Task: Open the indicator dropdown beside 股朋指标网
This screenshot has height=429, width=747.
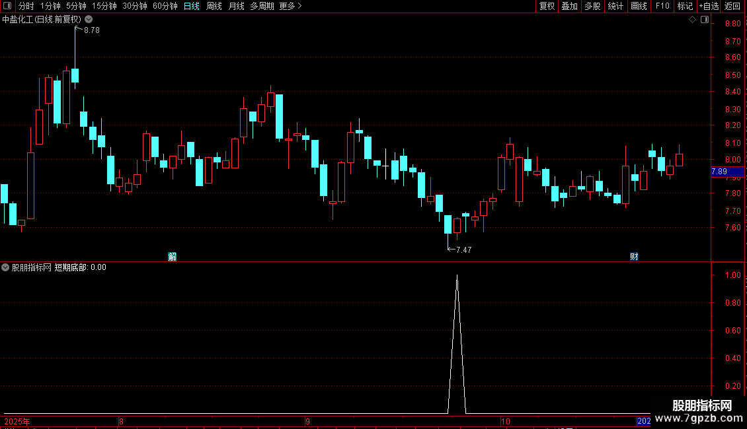Action: [x=5, y=267]
